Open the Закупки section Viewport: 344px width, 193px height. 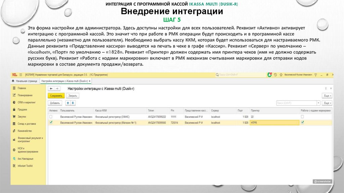[22, 117]
